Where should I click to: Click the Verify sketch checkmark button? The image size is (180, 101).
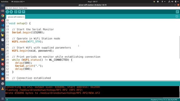[x=7, y=12]
